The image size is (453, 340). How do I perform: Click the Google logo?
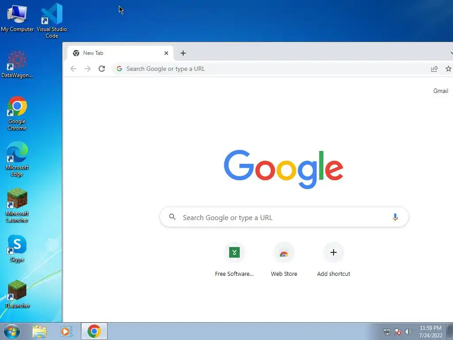pyautogui.click(x=284, y=169)
